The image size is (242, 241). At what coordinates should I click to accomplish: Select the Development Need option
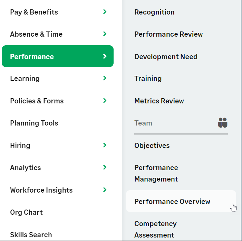[166, 57]
